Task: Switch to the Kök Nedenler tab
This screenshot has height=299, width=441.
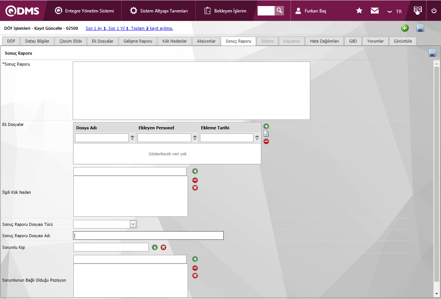Action: tap(175, 41)
